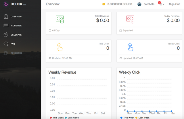Click the All Day label
The width and height of the screenshot is (184, 119).
pyautogui.click(x=56, y=30)
